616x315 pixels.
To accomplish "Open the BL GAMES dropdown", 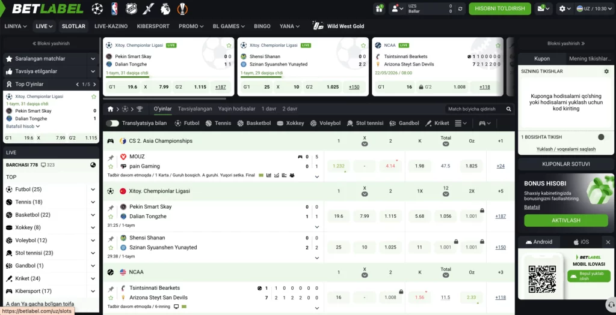I will [229, 26].
